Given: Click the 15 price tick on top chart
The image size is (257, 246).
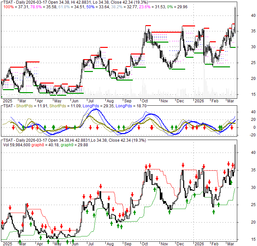Looking at the screenshot, I should (x=253, y=94).
